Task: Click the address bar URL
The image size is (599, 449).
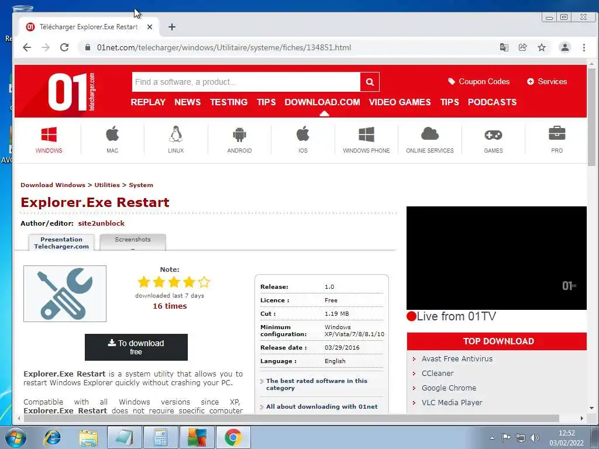Action: 224,47
